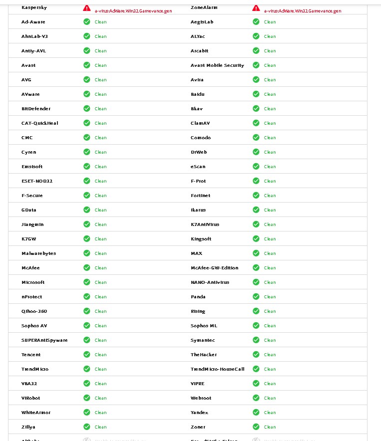Select the SUPERAntiSpyware engine name
The width and height of the screenshot is (381, 441).
tap(44, 340)
